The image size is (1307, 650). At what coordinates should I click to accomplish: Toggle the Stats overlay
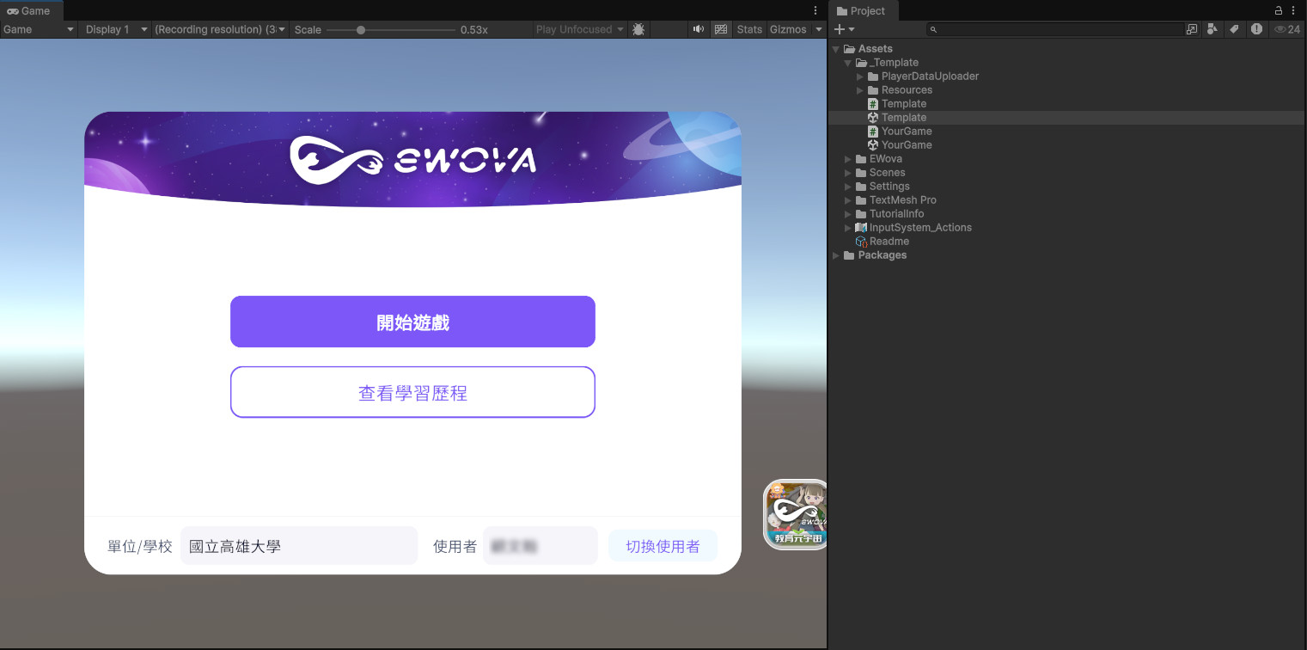coord(749,29)
